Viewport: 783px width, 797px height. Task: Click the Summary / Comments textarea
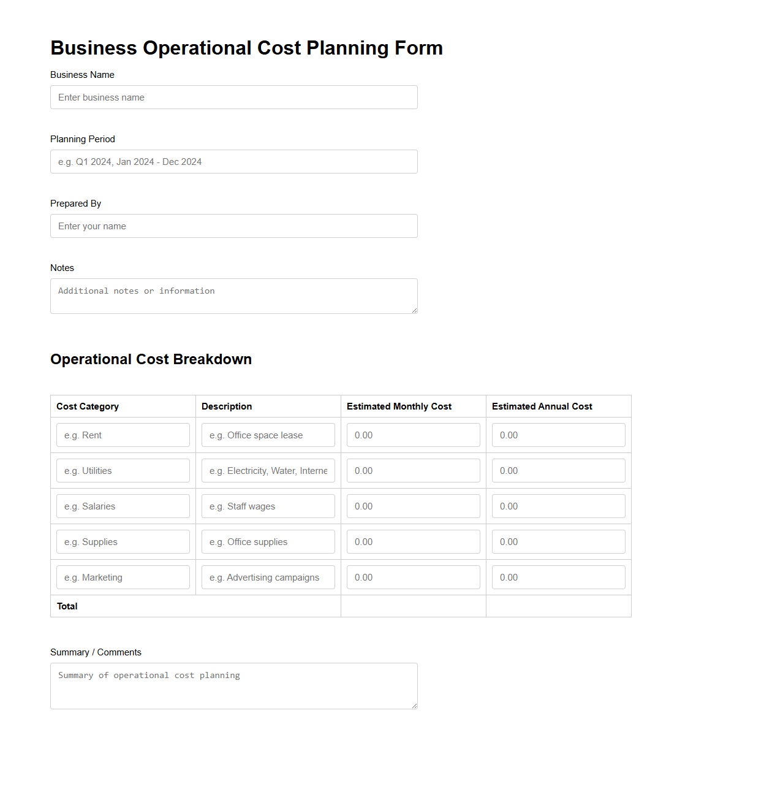point(233,685)
